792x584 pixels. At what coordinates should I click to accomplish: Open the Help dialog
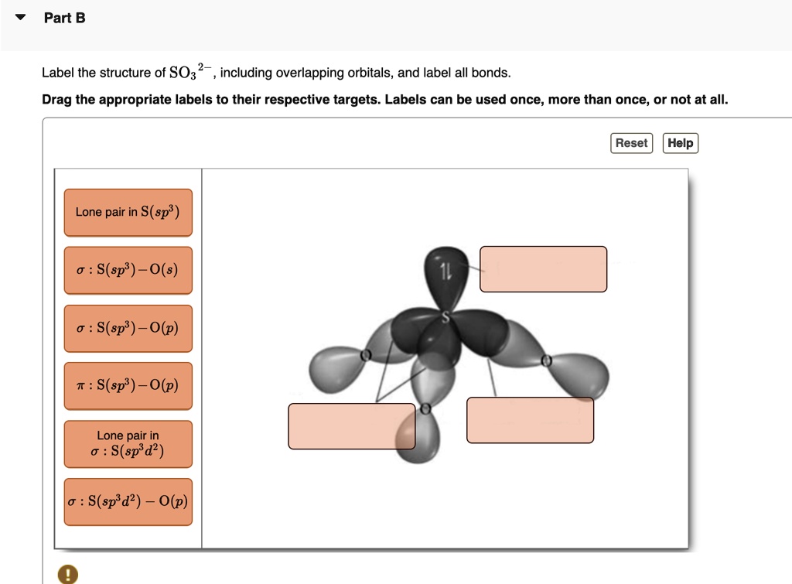(x=680, y=143)
